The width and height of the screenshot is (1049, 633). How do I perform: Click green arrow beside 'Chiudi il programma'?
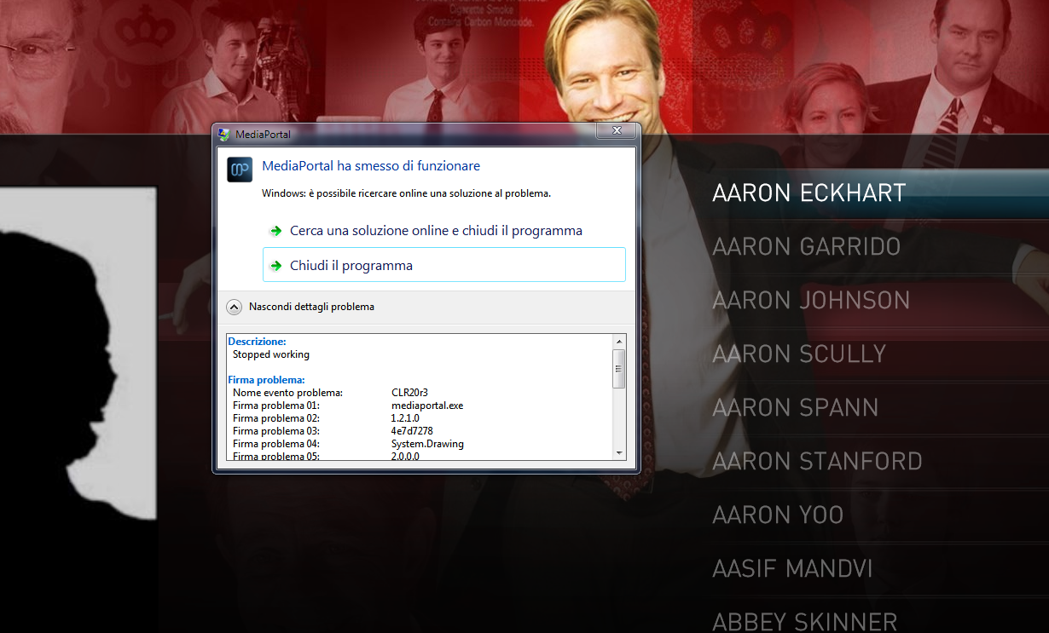275,266
